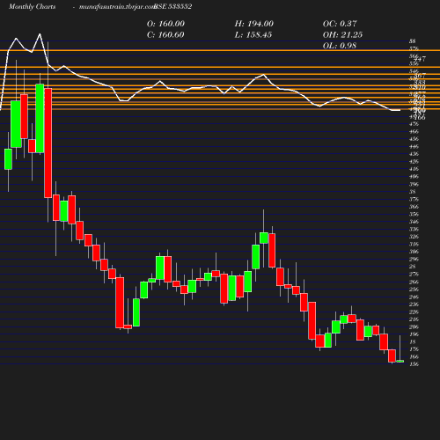This screenshot has height=440, width=440.
Task: Click the "OC: 0.37" reading
Action: [340, 24]
